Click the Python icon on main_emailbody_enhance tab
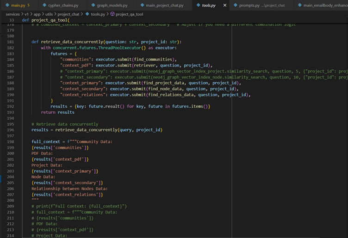This screenshot has width=348, height=238. pyautogui.click(x=299, y=5)
